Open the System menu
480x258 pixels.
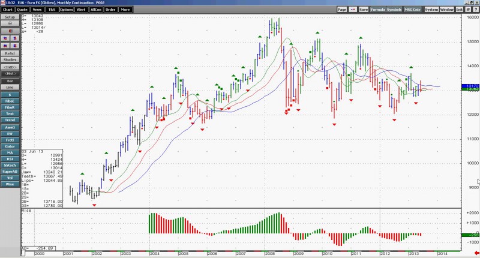431,10
